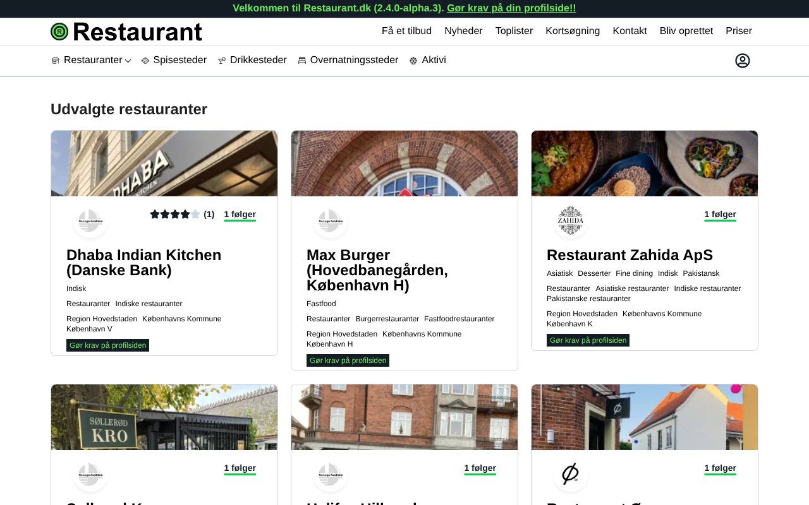Click the Zahida restaurant logo

click(571, 221)
